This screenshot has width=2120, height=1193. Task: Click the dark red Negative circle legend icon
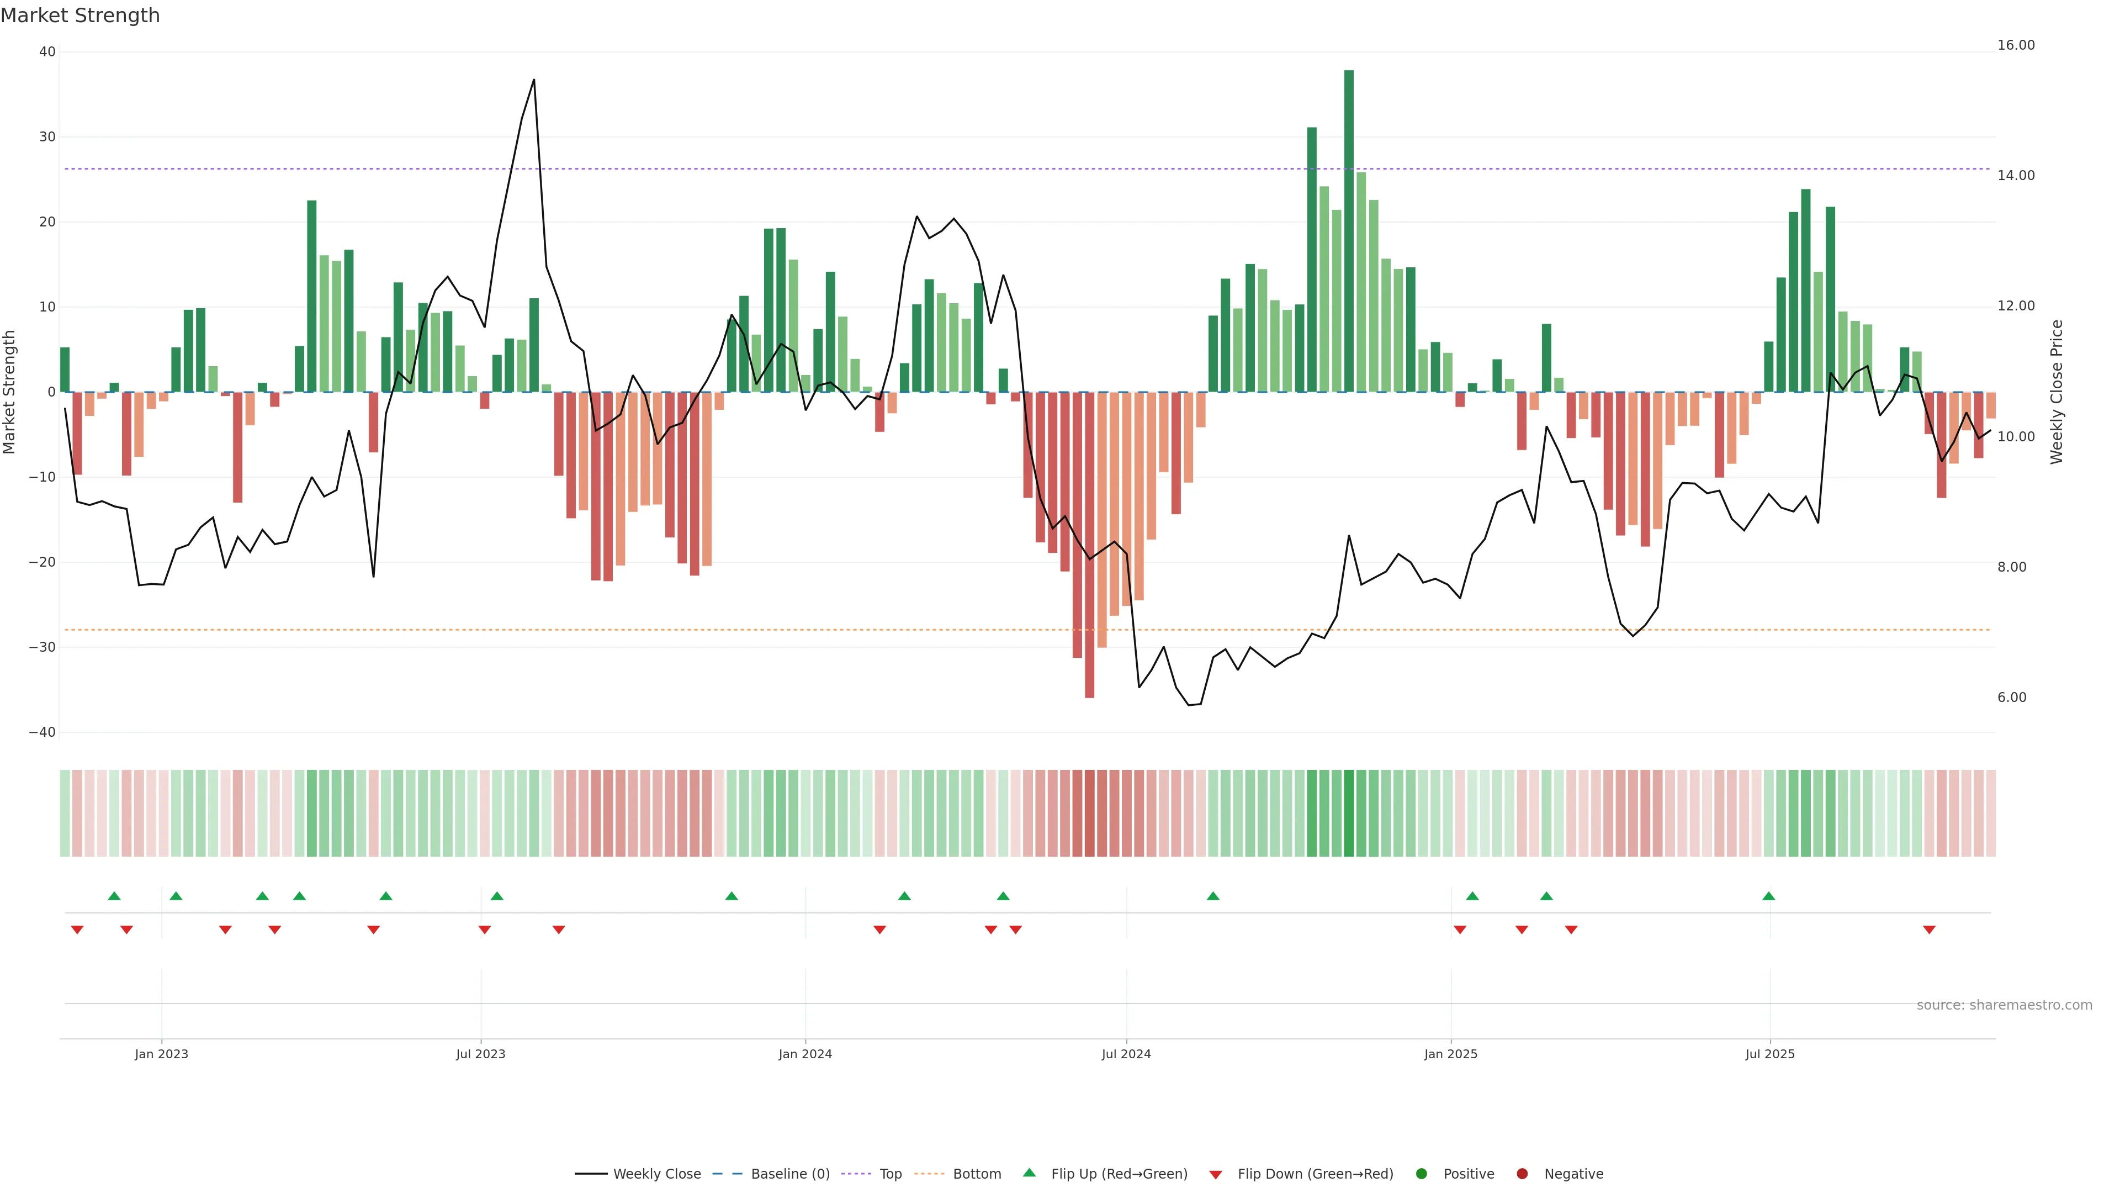tap(1522, 1173)
